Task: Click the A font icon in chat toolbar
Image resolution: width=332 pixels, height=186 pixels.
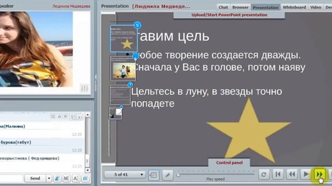Action: [x=76, y=178]
